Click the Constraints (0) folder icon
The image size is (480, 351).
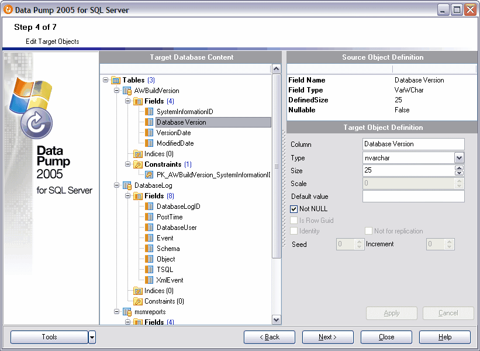(x=138, y=301)
